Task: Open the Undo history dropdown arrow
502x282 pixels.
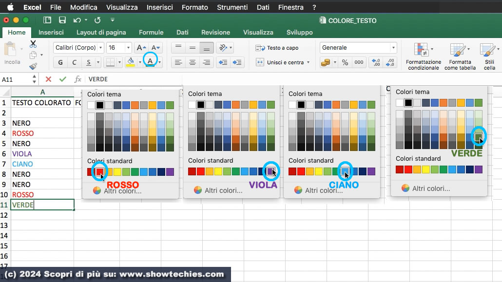Action: coord(86,20)
